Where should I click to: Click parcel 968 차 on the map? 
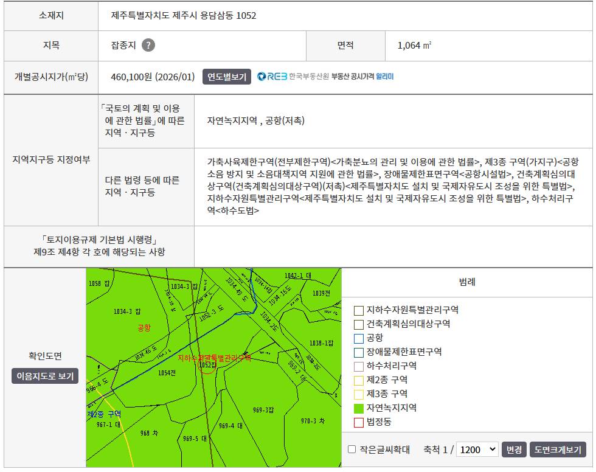[150, 433]
